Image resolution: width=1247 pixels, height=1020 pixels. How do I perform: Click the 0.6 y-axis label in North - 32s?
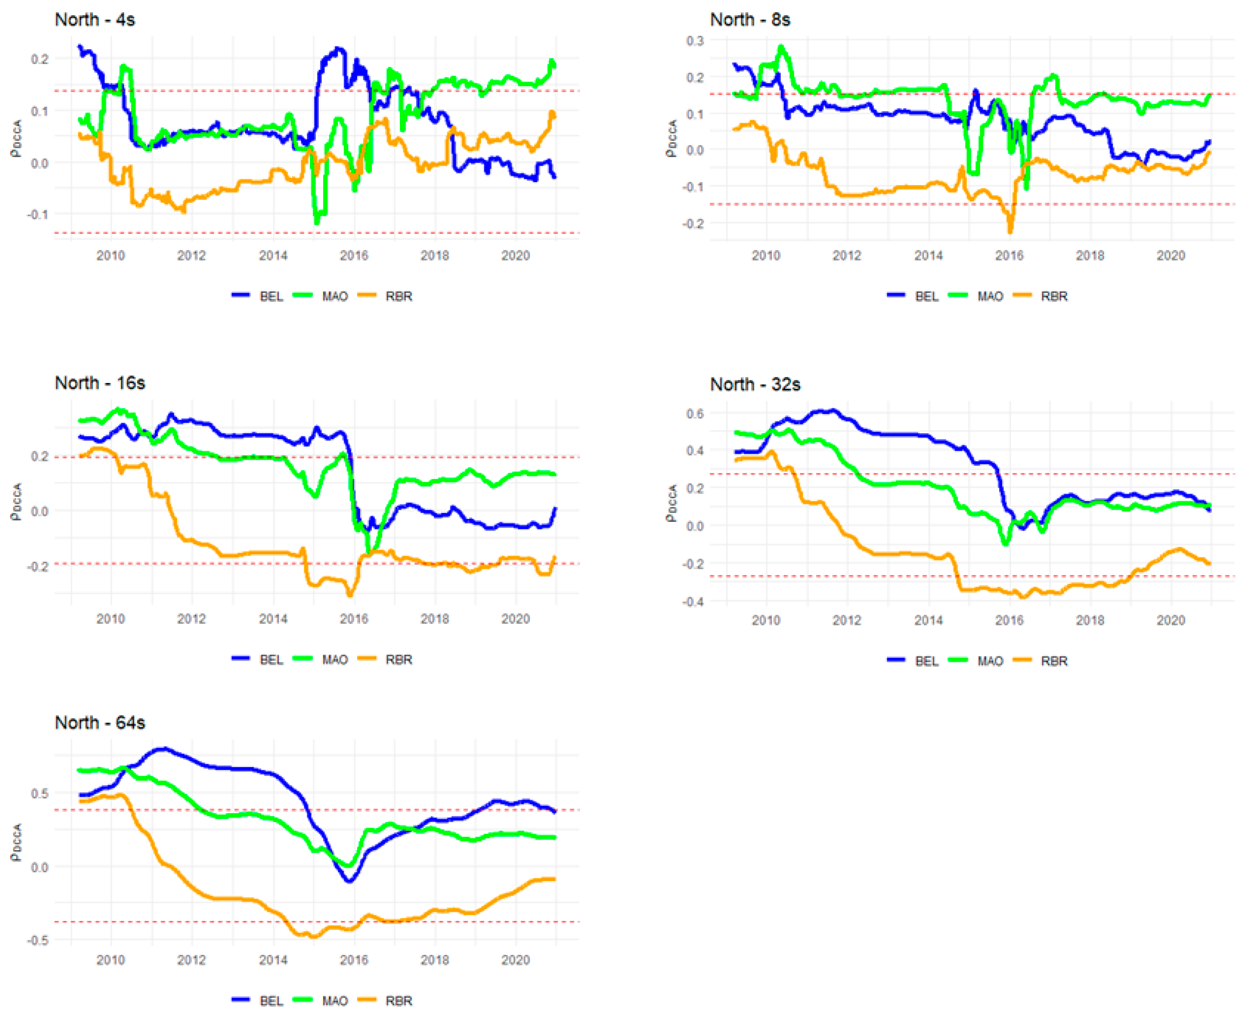[695, 414]
